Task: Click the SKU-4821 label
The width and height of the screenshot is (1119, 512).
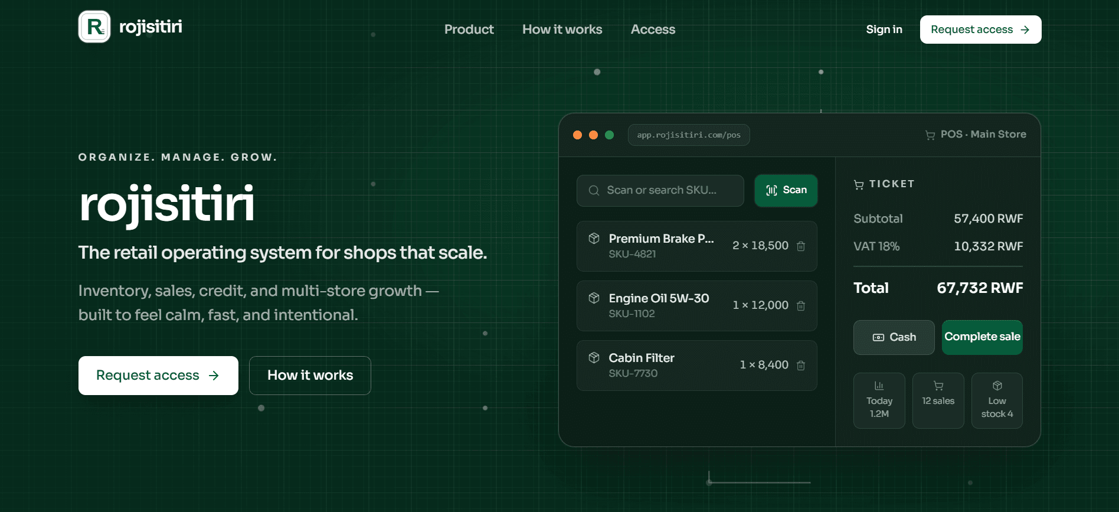Action: click(x=632, y=254)
